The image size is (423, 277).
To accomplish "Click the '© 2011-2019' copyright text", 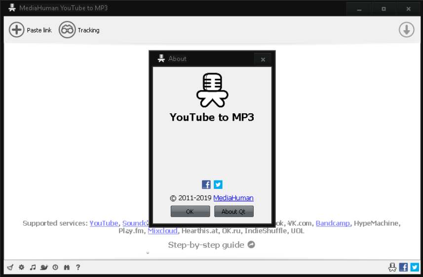I will [191, 198].
